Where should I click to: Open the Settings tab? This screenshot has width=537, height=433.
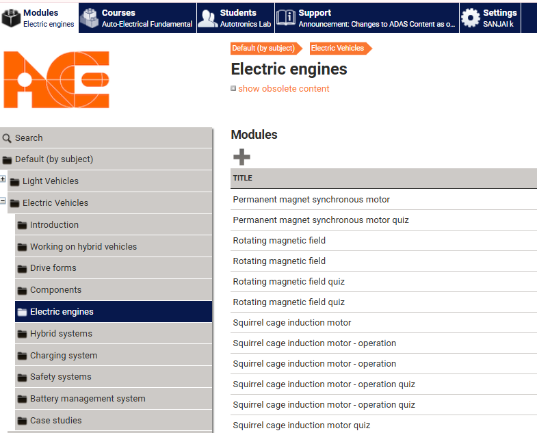click(490, 18)
